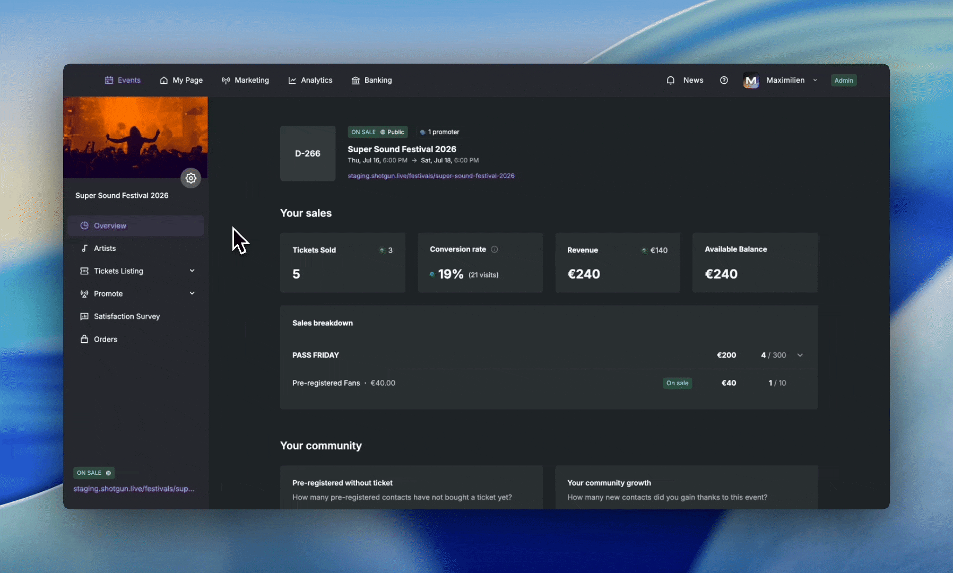This screenshot has width=953, height=573.
Task: Click the Tickets Sold up-arrow trend
Action: (x=382, y=250)
